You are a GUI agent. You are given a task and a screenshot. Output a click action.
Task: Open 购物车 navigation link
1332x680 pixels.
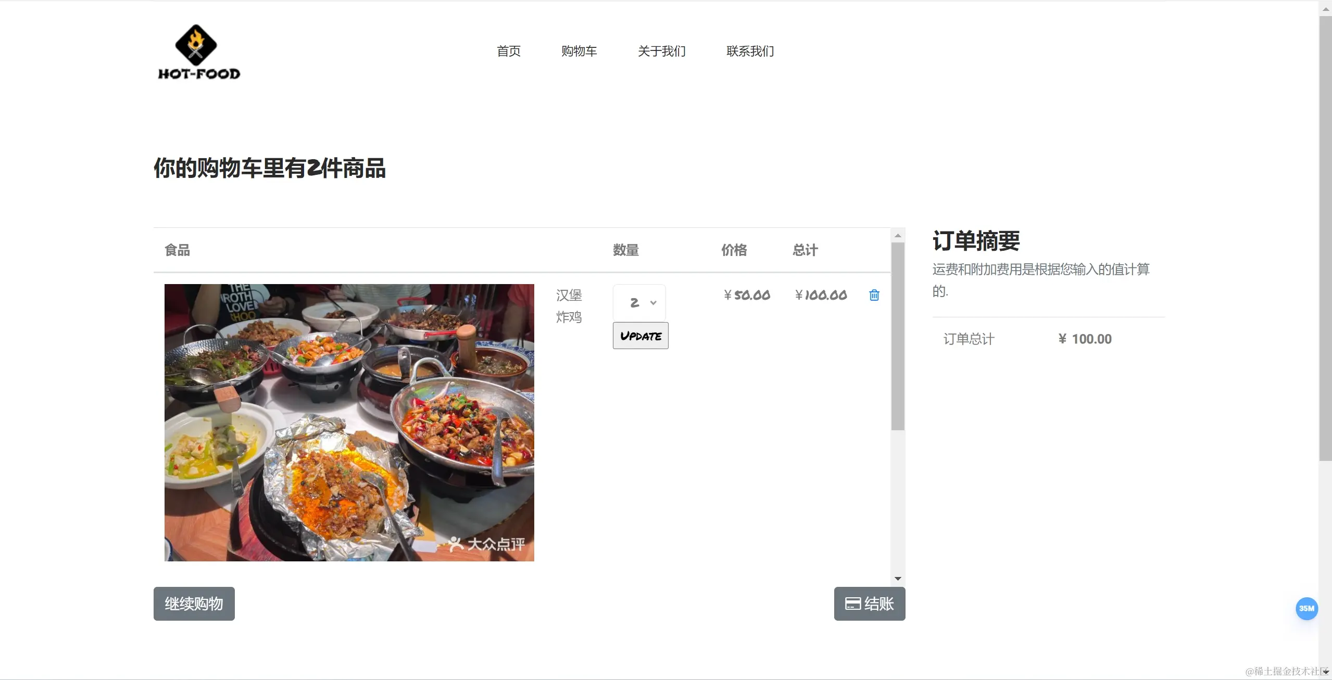579,51
